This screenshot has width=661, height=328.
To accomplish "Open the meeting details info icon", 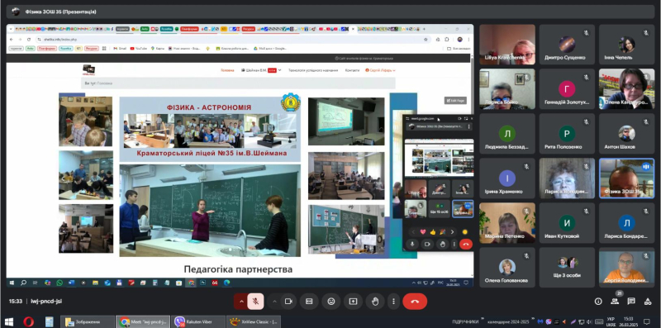I will [x=597, y=301].
